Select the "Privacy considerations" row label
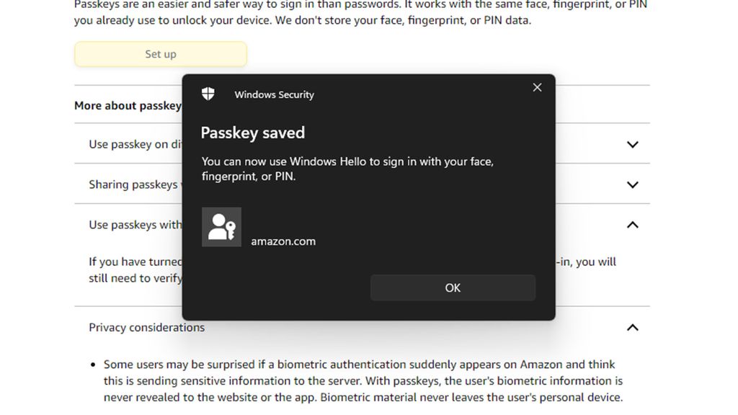The height and width of the screenshot is (415, 738). point(146,327)
